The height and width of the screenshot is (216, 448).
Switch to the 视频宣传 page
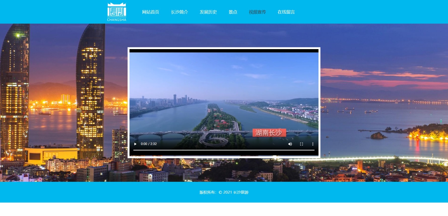257,12
